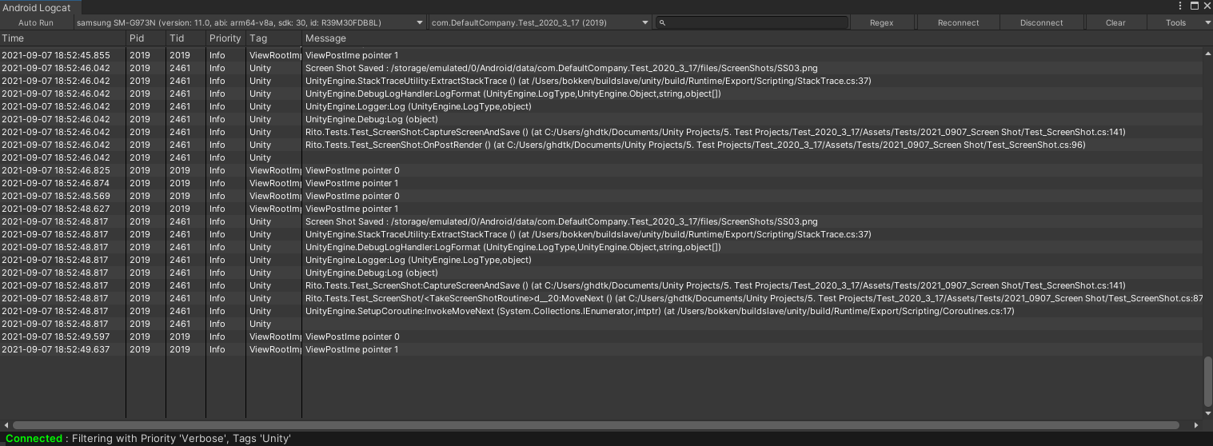Click the magnifier icon in the search field
This screenshot has height=446, width=1213.
click(664, 23)
